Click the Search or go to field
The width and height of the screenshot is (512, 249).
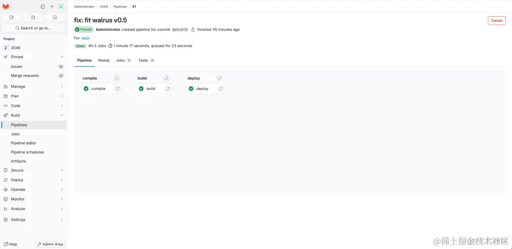[x=33, y=28]
